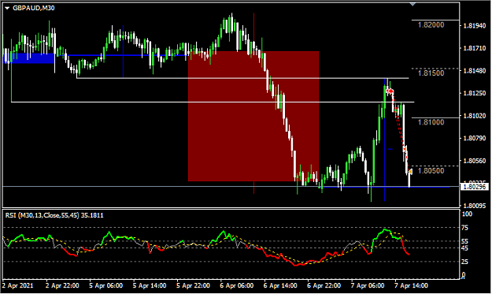Click price scale value 1.80560
Image resolution: width=492 pixels, height=294 pixels.
click(475, 161)
